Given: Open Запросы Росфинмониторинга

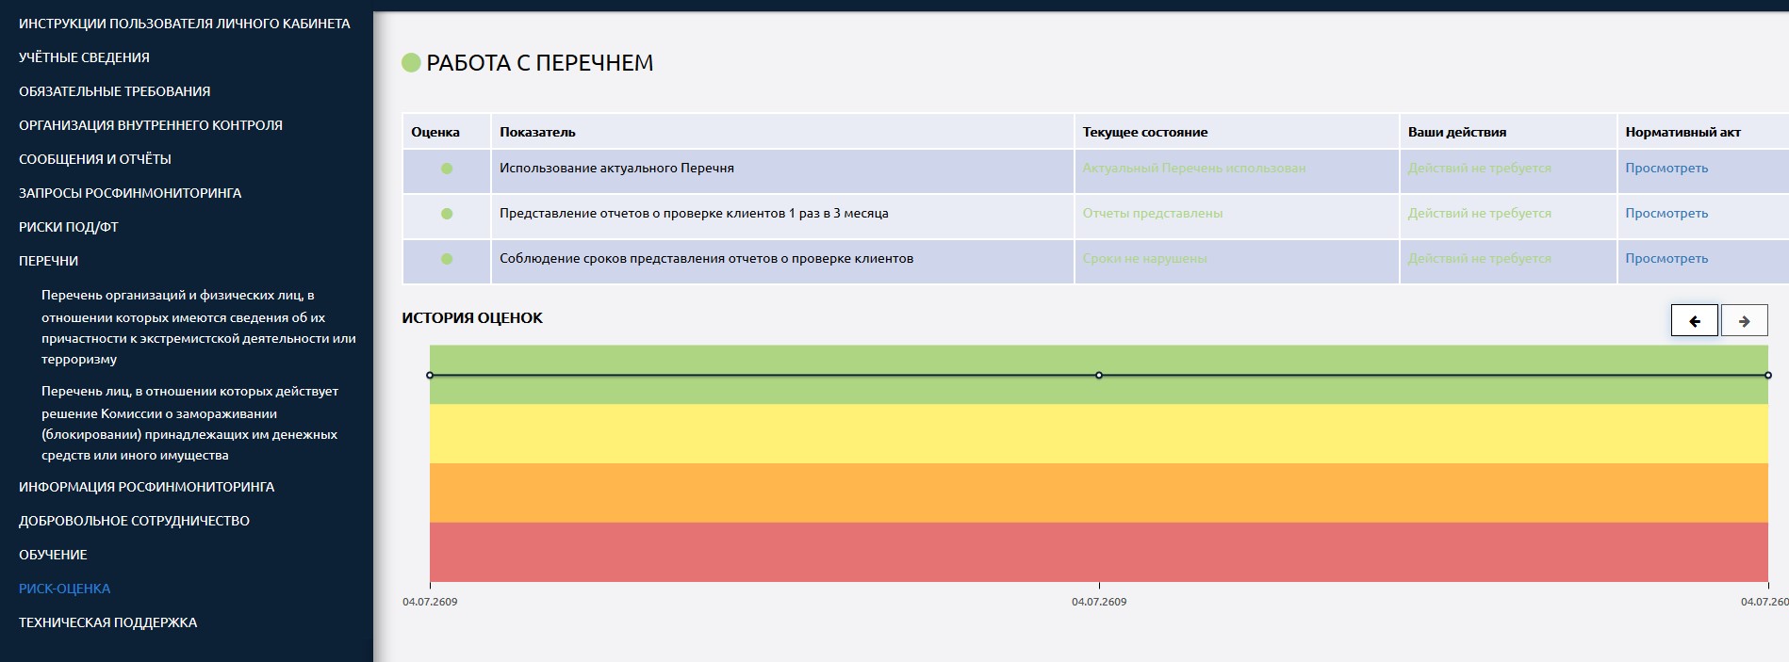Looking at the screenshot, I should (x=130, y=193).
